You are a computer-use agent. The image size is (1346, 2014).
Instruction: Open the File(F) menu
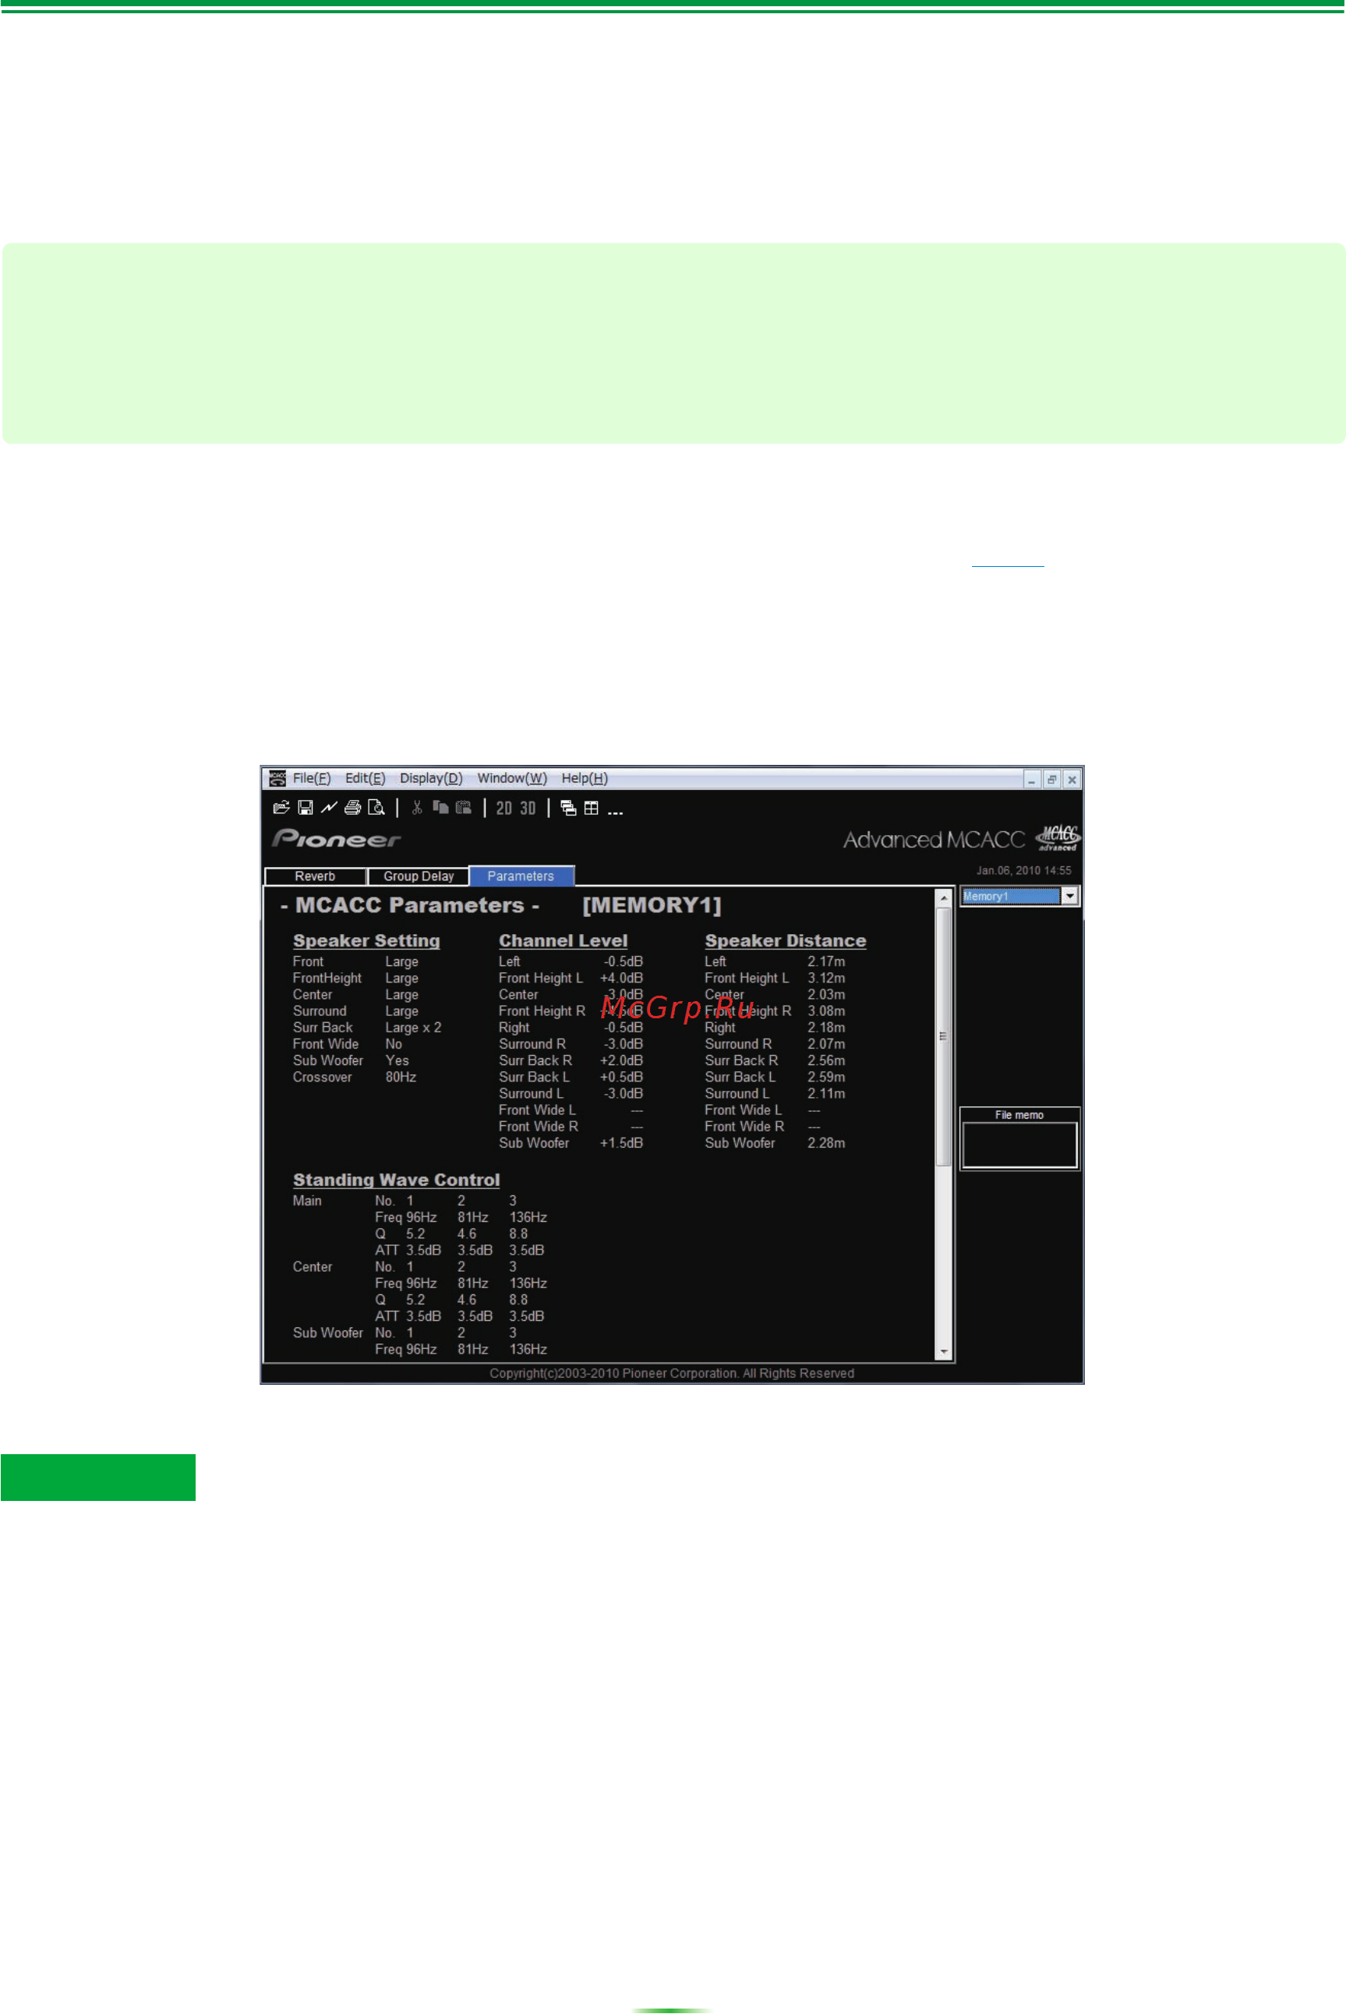(312, 778)
